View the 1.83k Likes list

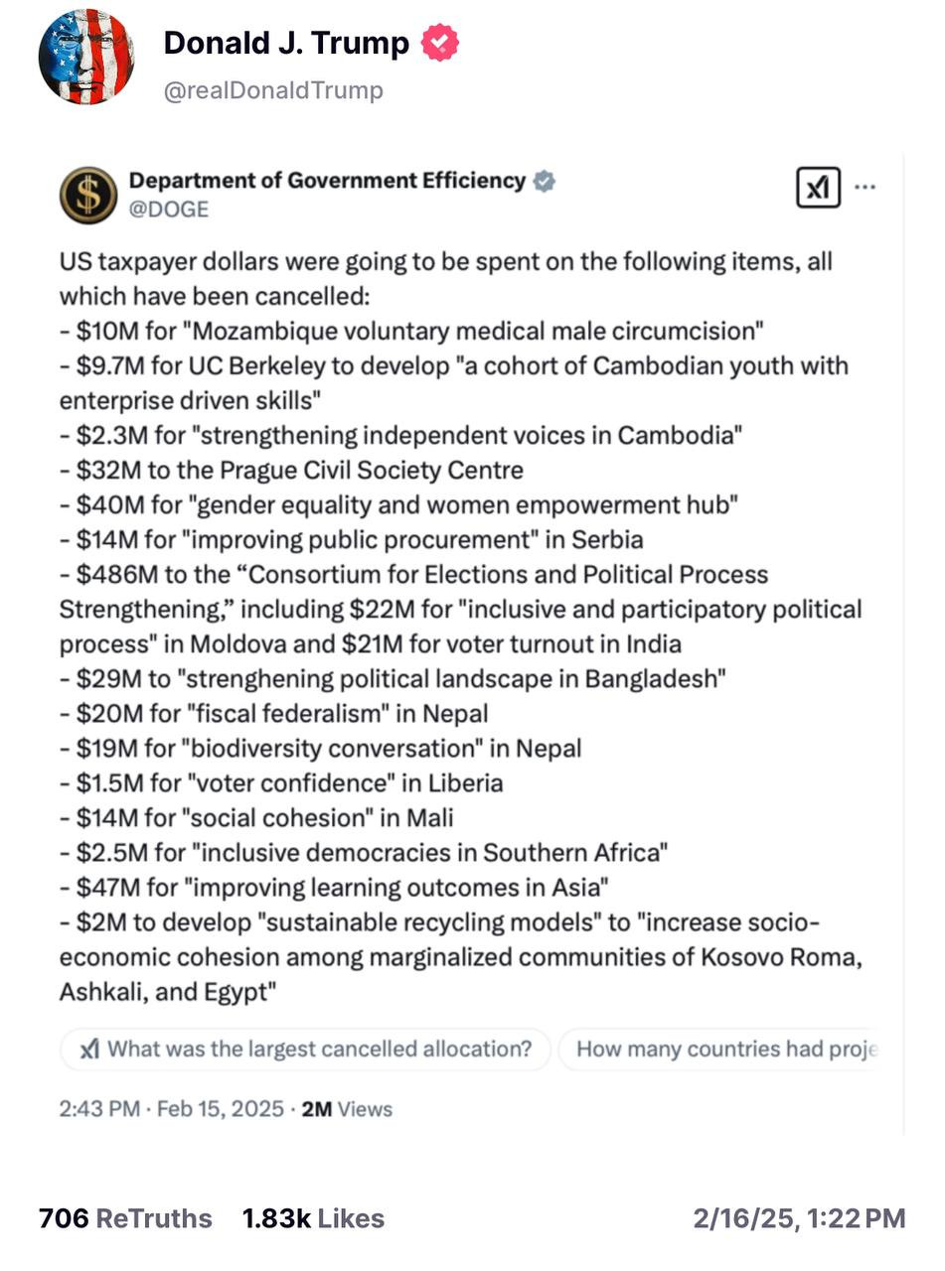click(x=313, y=1218)
